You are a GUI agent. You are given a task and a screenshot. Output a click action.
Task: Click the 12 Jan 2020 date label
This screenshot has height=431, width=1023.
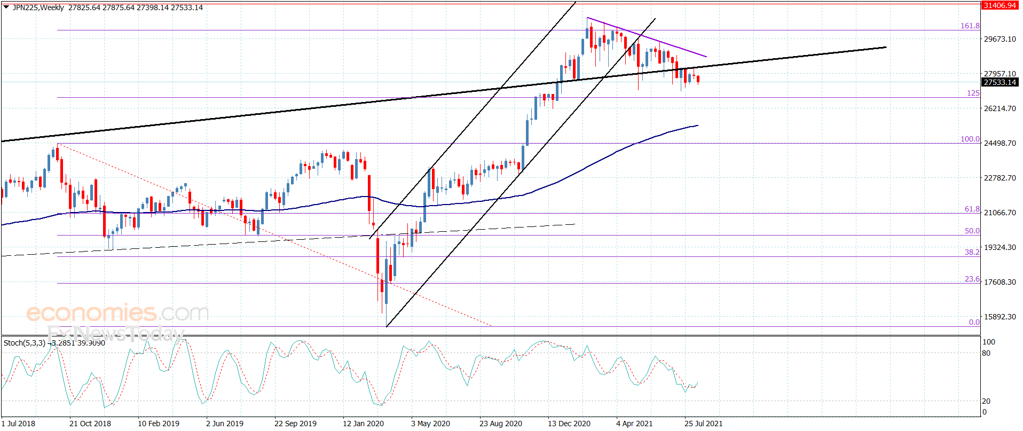(x=363, y=424)
